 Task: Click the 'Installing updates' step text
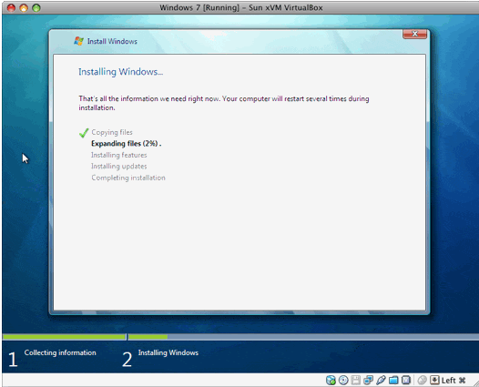click(118, 166)
